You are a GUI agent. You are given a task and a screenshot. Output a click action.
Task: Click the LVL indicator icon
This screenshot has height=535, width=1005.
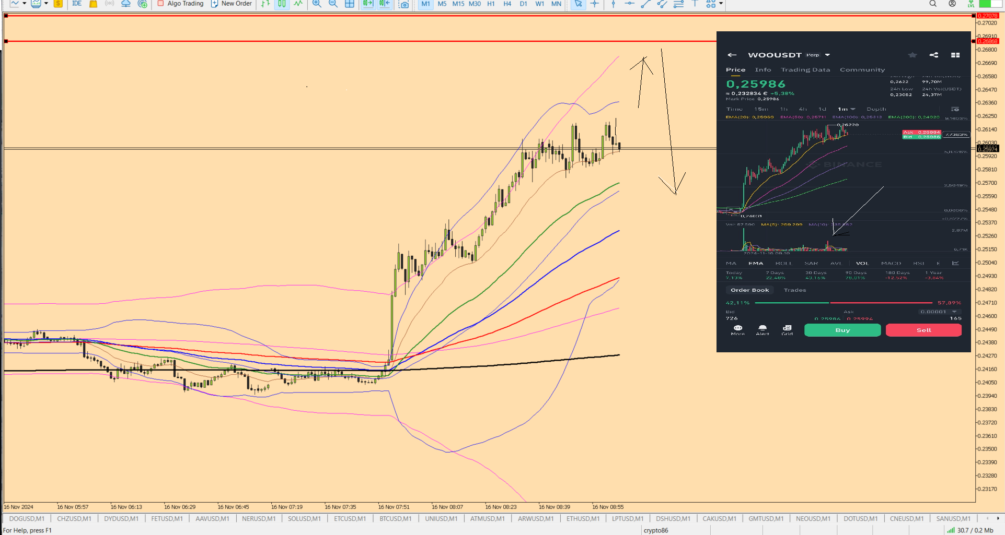[971, 4]
